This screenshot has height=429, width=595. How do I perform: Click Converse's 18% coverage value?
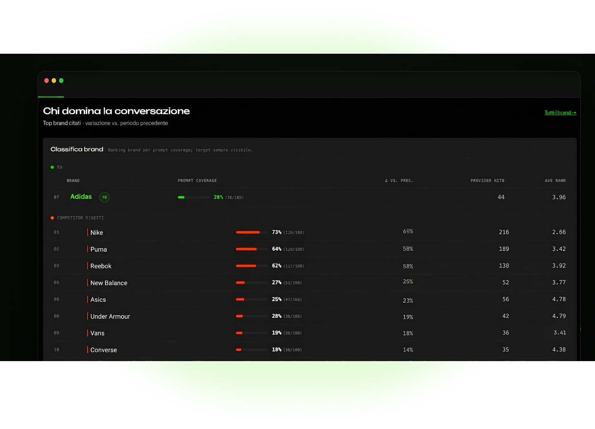point(276,350)
